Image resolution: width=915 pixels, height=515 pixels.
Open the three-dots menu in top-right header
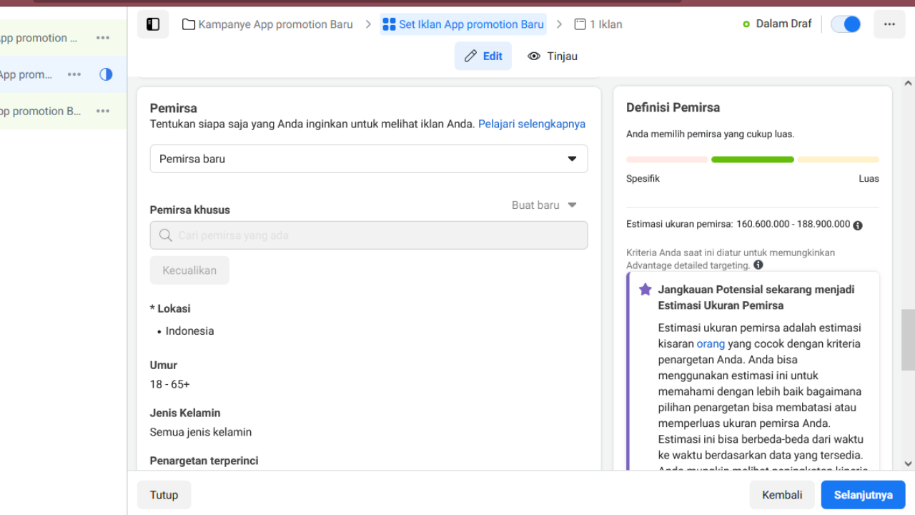(x=889, y=24)
